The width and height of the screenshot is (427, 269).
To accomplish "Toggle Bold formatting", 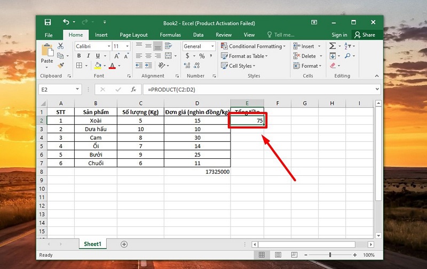I will tap(79, 56).
